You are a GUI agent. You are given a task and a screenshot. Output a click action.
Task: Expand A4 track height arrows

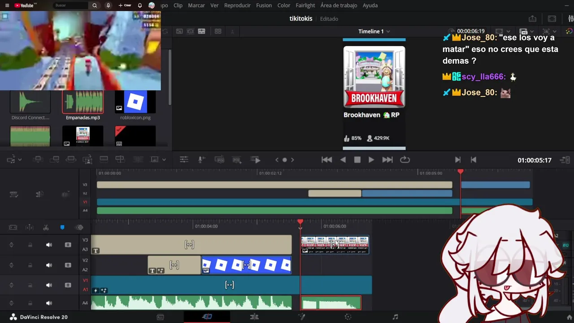tap(11, 303)
